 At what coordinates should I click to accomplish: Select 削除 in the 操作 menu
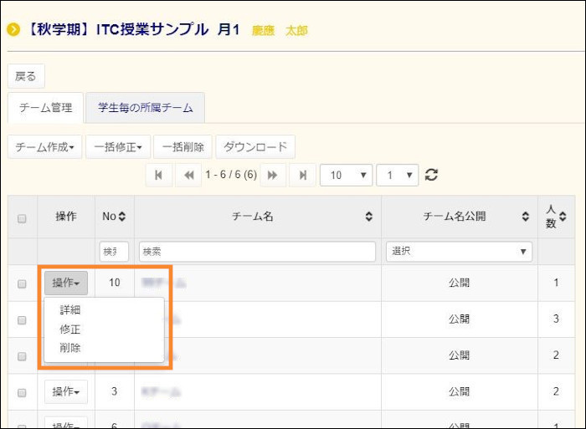(70, 348)
